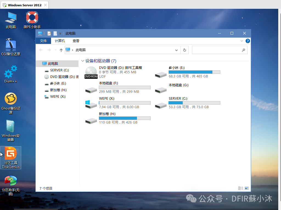Image resolution: width=281 pixels, height=210 pixels.
Task: Expand the ribbon chevron
Action: click(241, 41)
